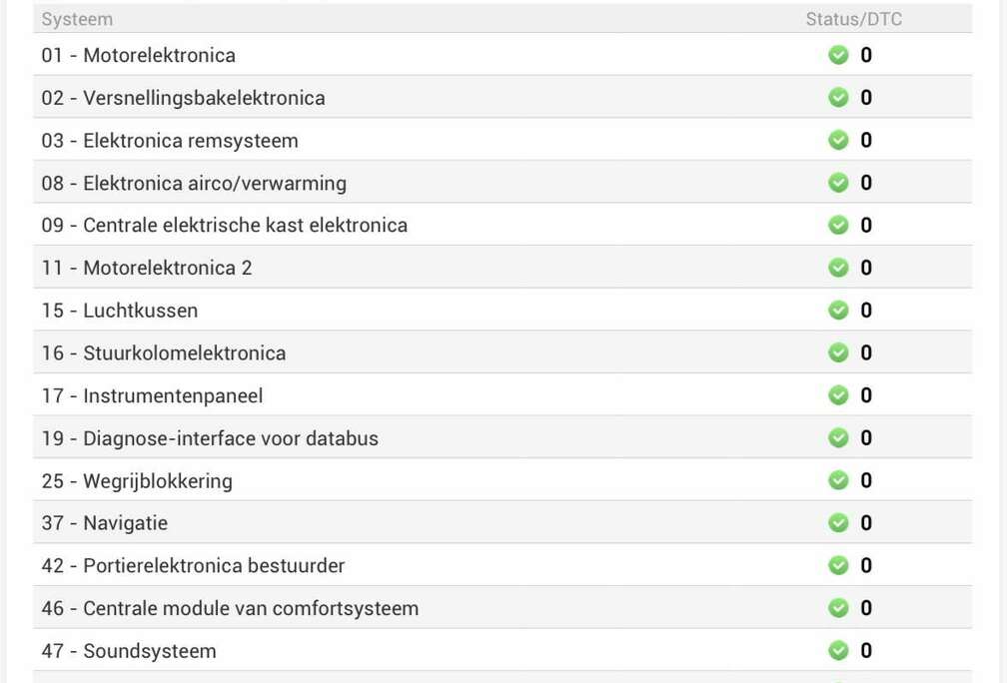Click the green status icon for Motorelektronica

click(x=838, y=55)
